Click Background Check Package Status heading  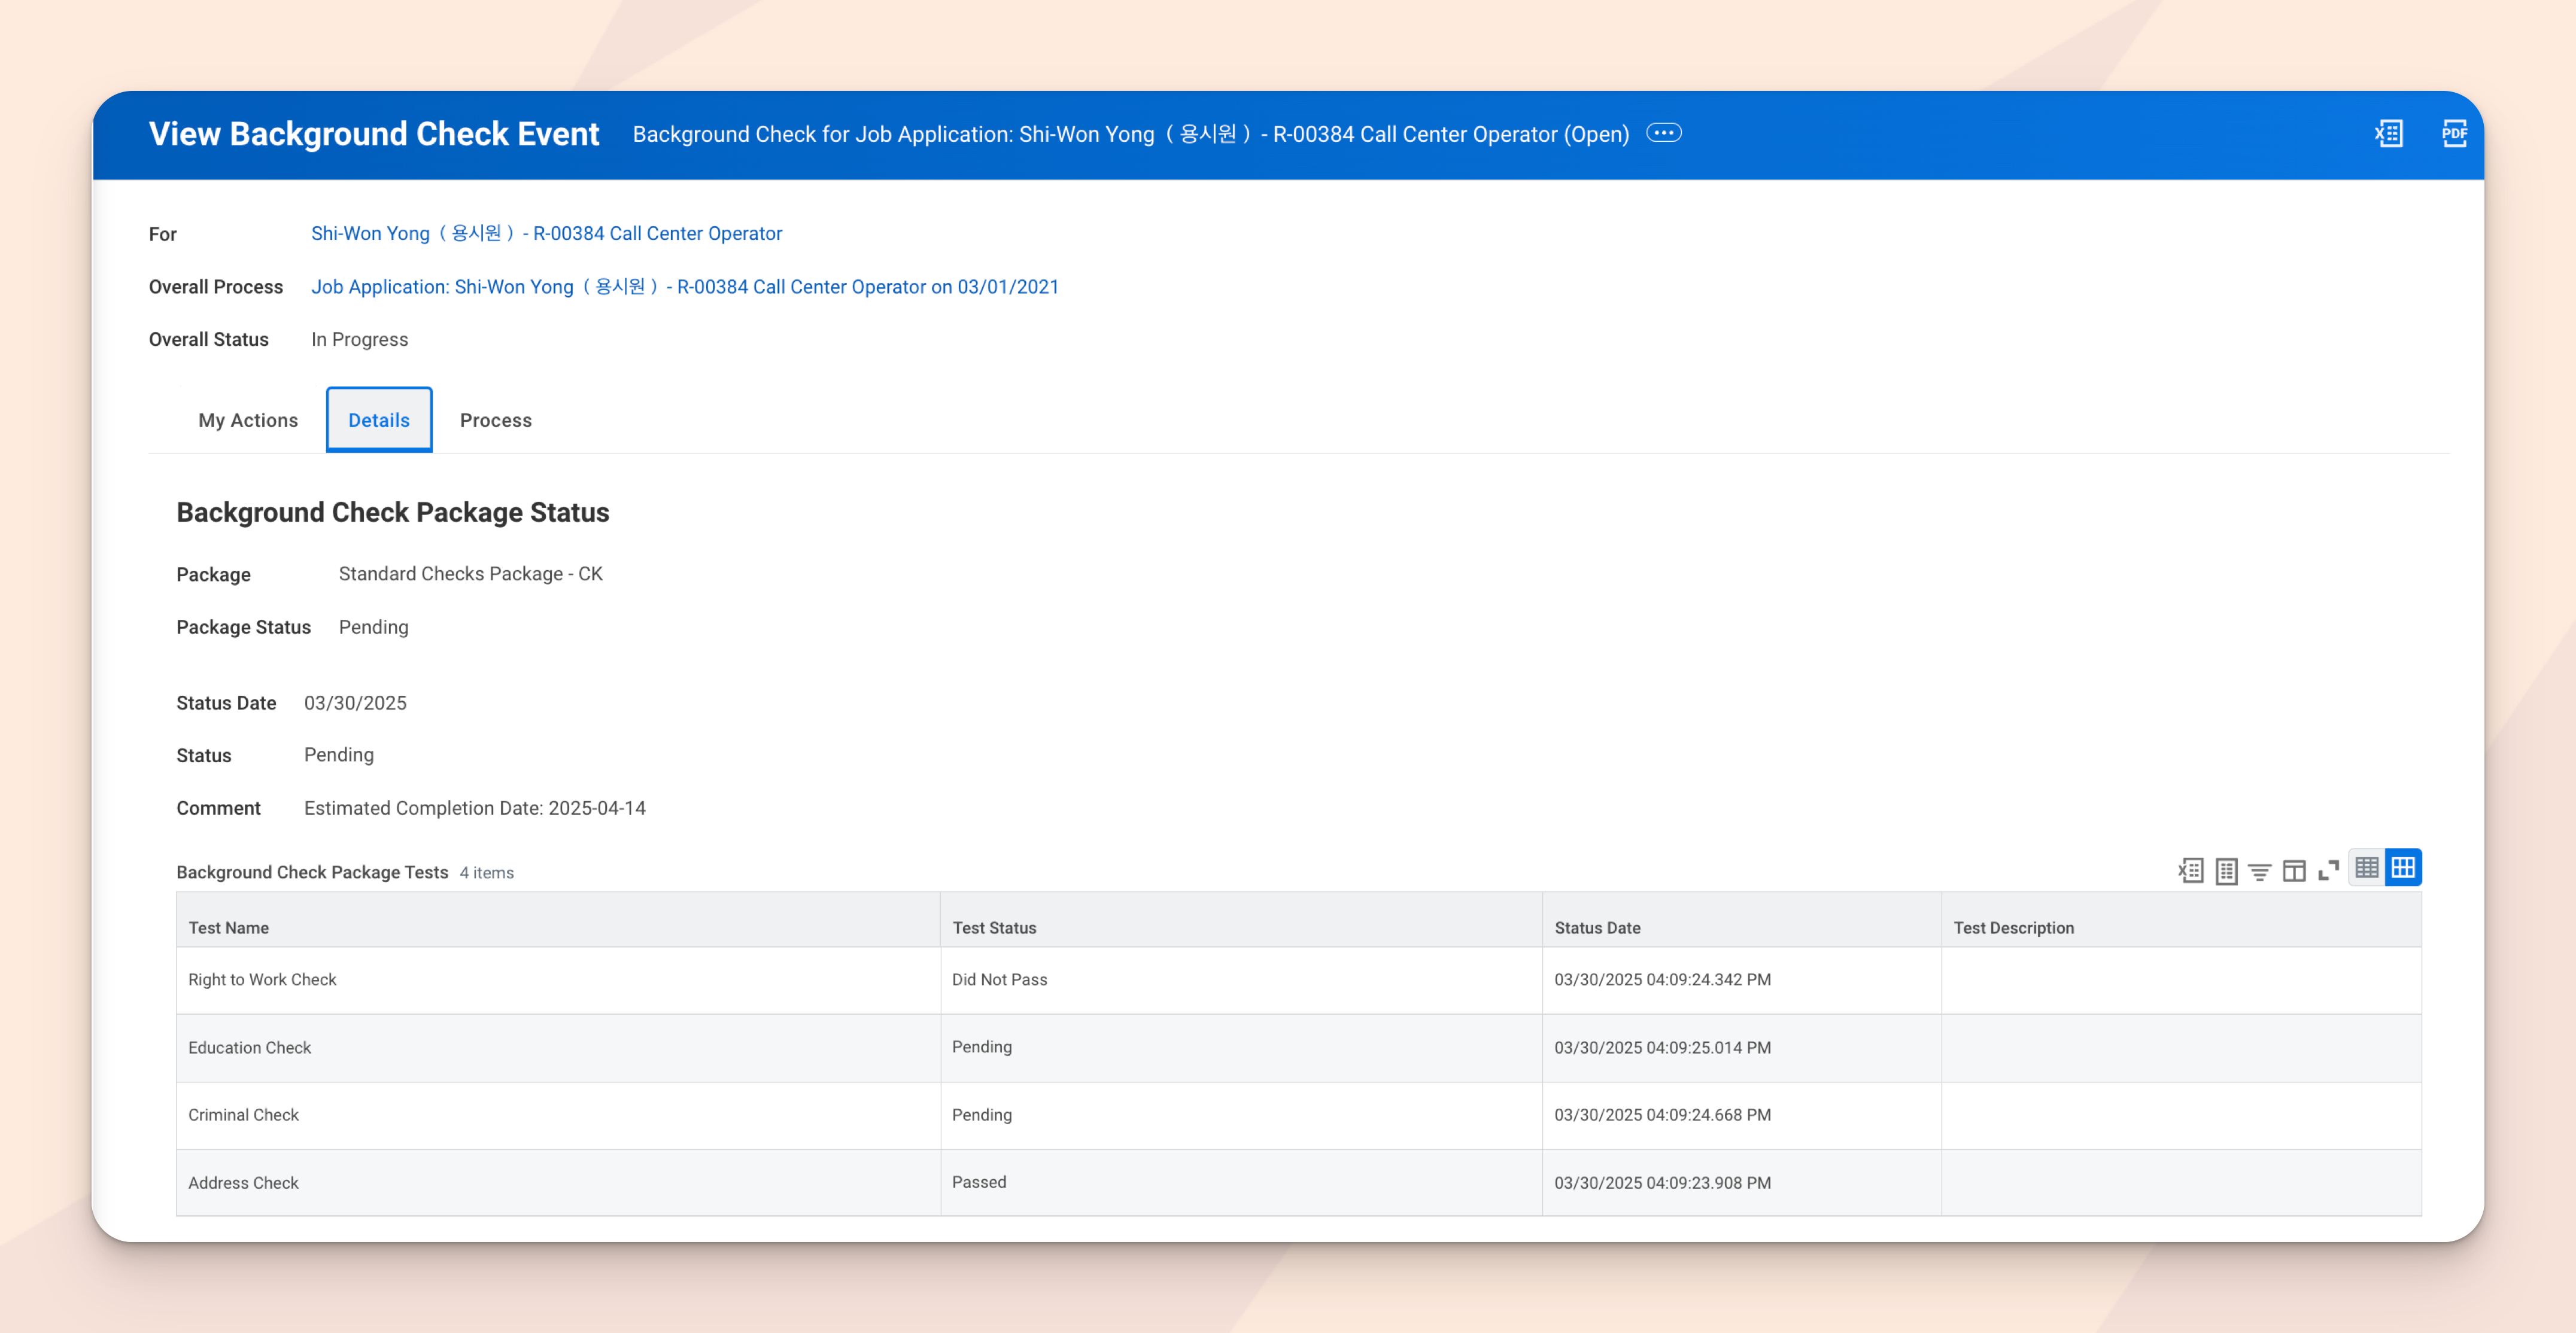click(393, 512)
